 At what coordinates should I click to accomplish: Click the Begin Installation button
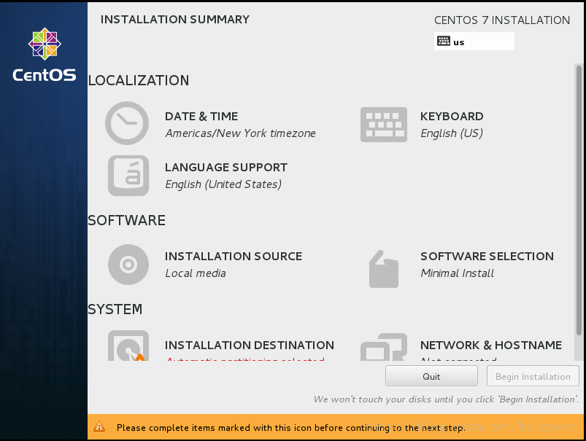pos(533,376)
